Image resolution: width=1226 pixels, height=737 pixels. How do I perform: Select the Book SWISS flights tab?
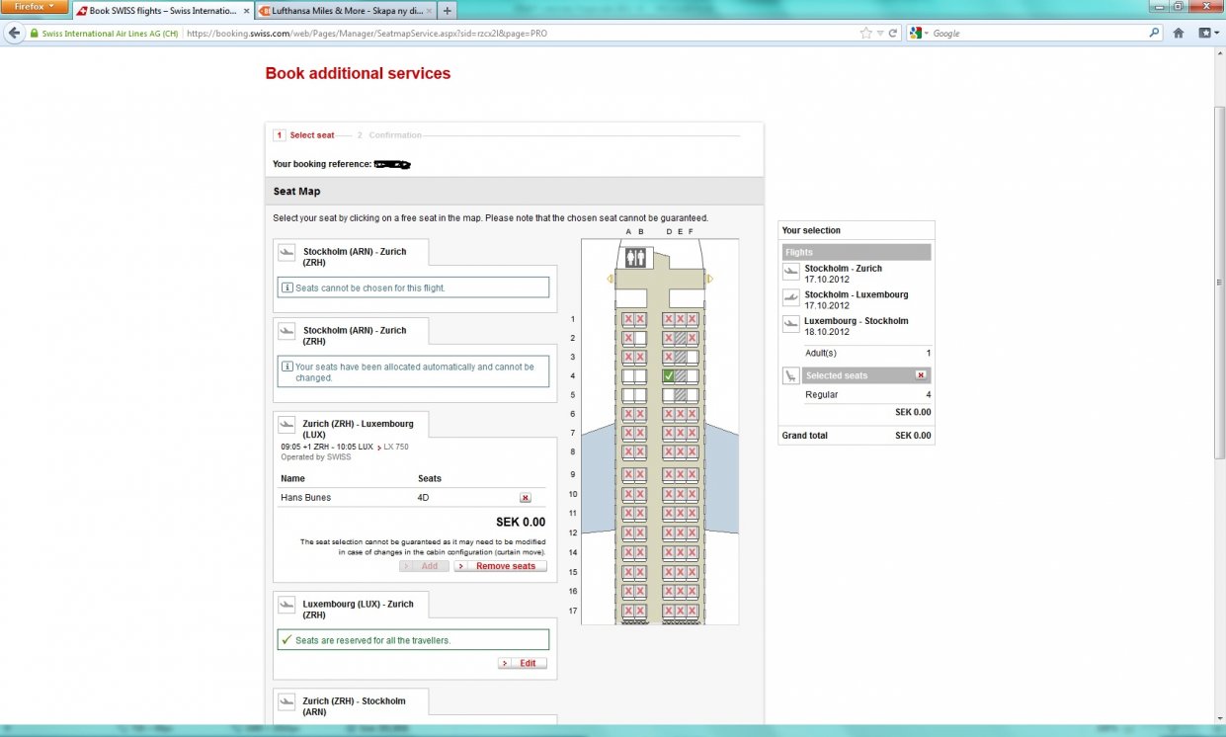tap(161, 11)
